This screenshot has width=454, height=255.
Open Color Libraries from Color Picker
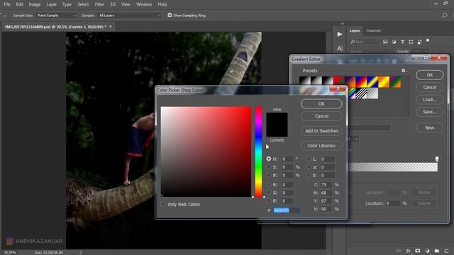click(321, 146)
